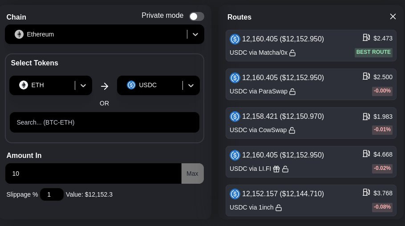405x226 pixels.
Task: Click the -0.00% badge on ParaSwap
Action: click(382, 91)
